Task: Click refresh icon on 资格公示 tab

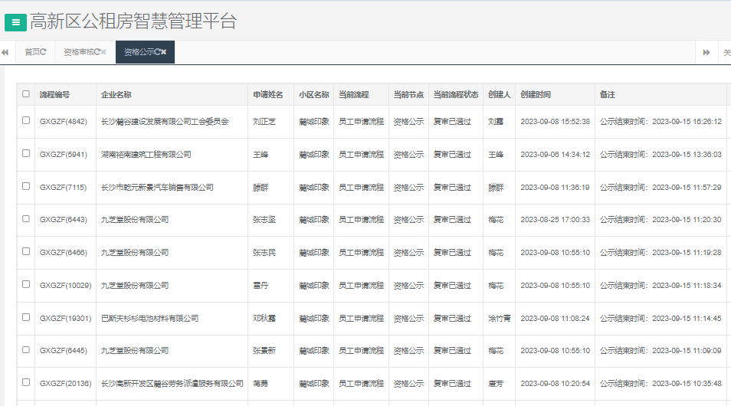Action: [157, 52]
